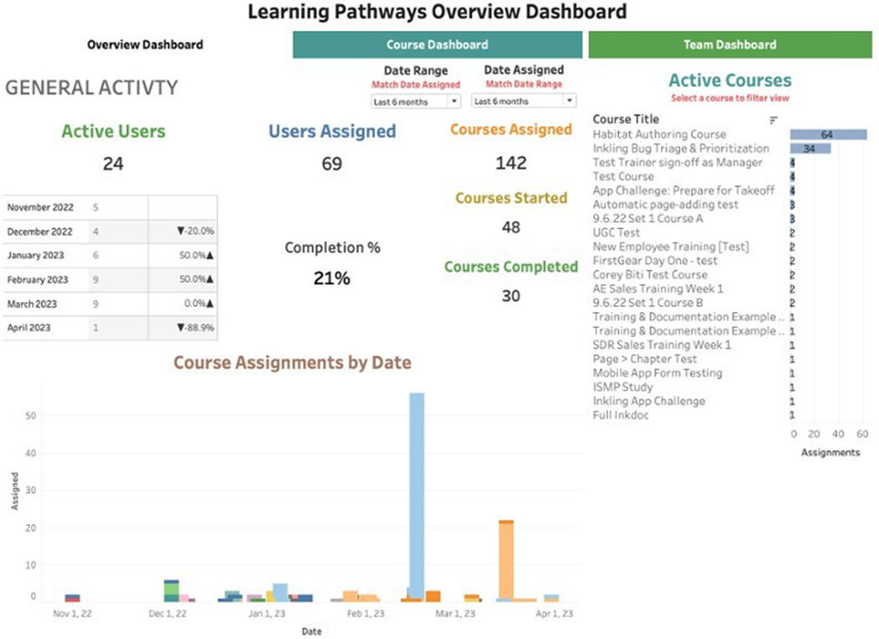The image size is (879, 639).
Task: Click the Courses Assigned value 142
Action: [x=510, y=163]
